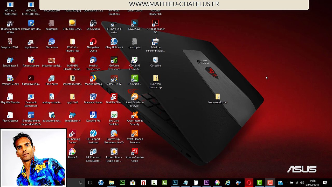Launch Photoshop from the taskbar

(175, 183)
